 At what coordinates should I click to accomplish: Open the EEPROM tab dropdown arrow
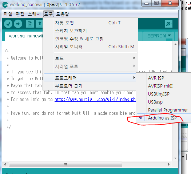pos(169,36)
